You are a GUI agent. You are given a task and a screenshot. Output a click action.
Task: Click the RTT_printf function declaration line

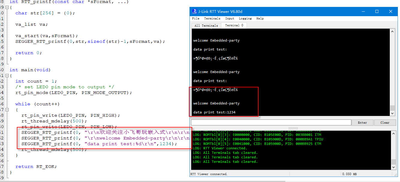69,2
